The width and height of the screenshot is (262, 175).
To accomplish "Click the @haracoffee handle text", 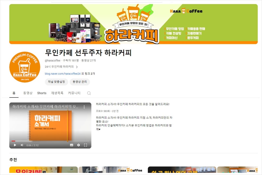I will coord(52,61).
